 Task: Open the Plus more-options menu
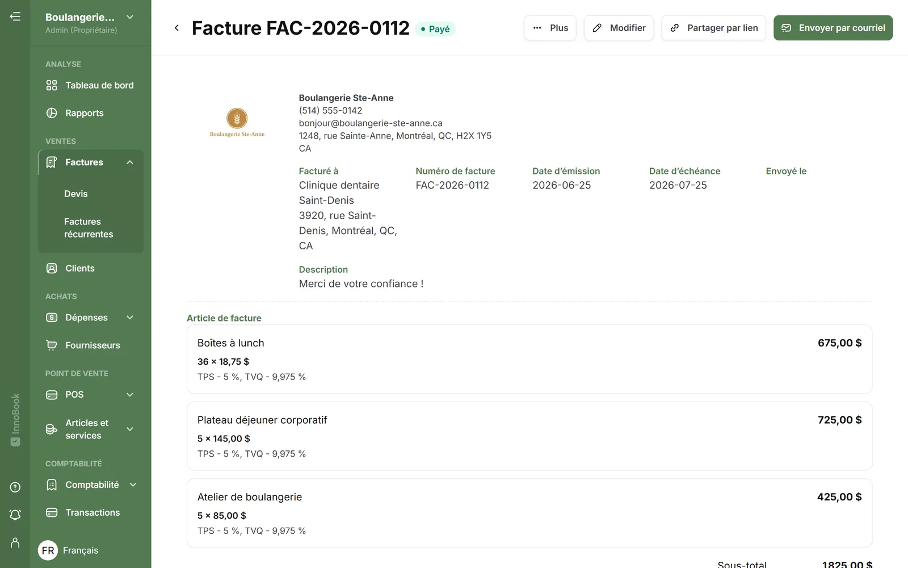[x=550, y=28]
